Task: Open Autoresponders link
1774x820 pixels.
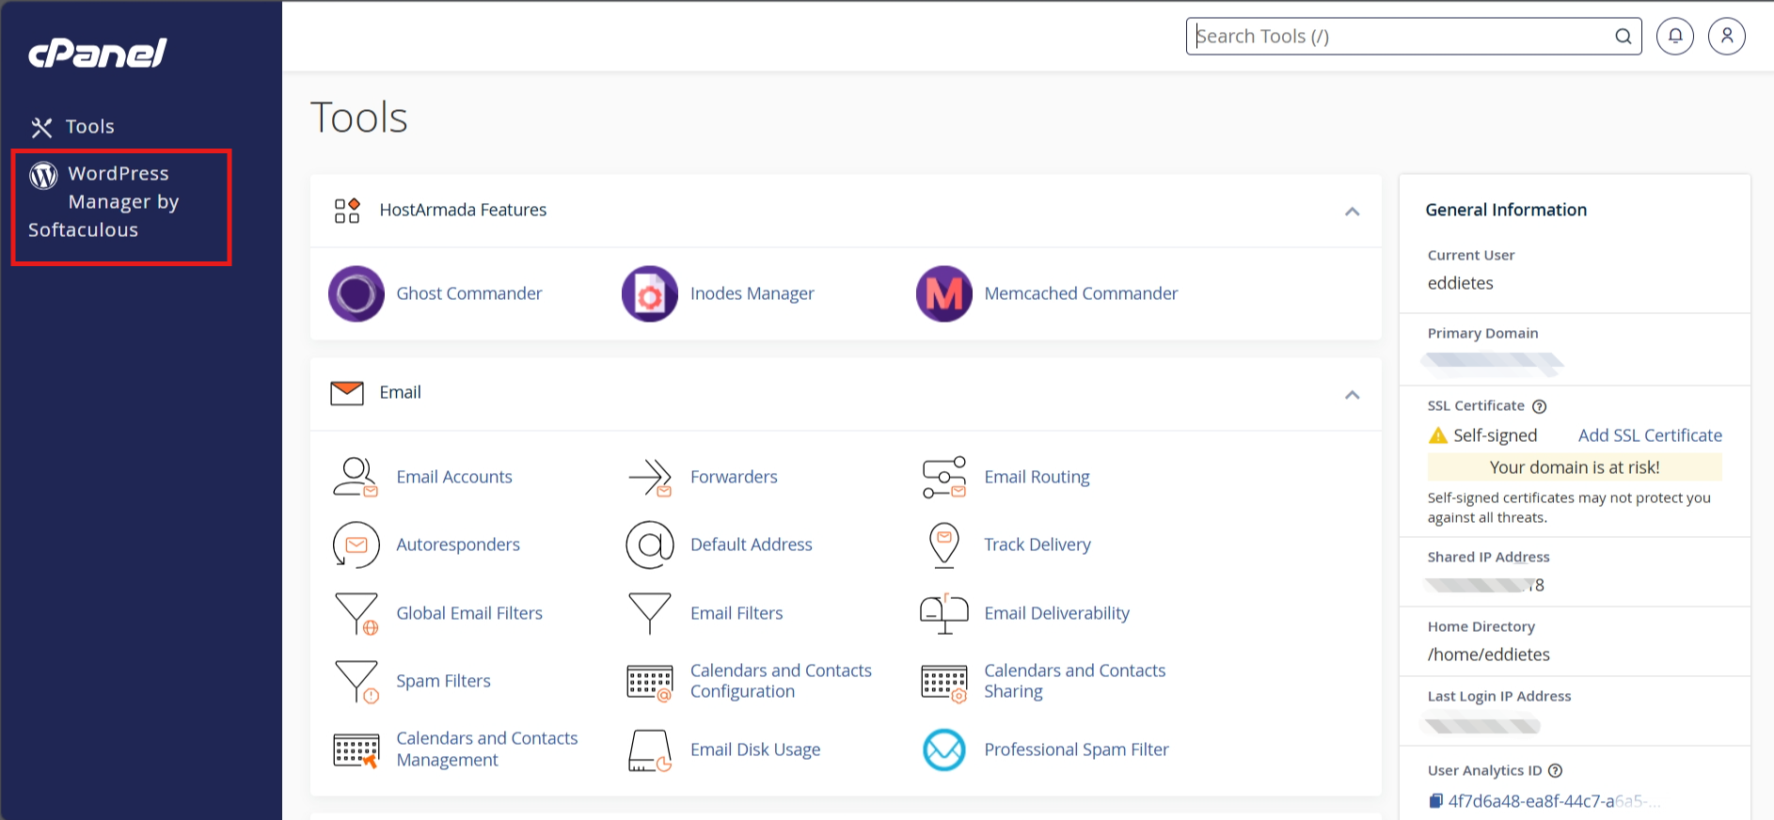Action: click(x=458, y=544)
